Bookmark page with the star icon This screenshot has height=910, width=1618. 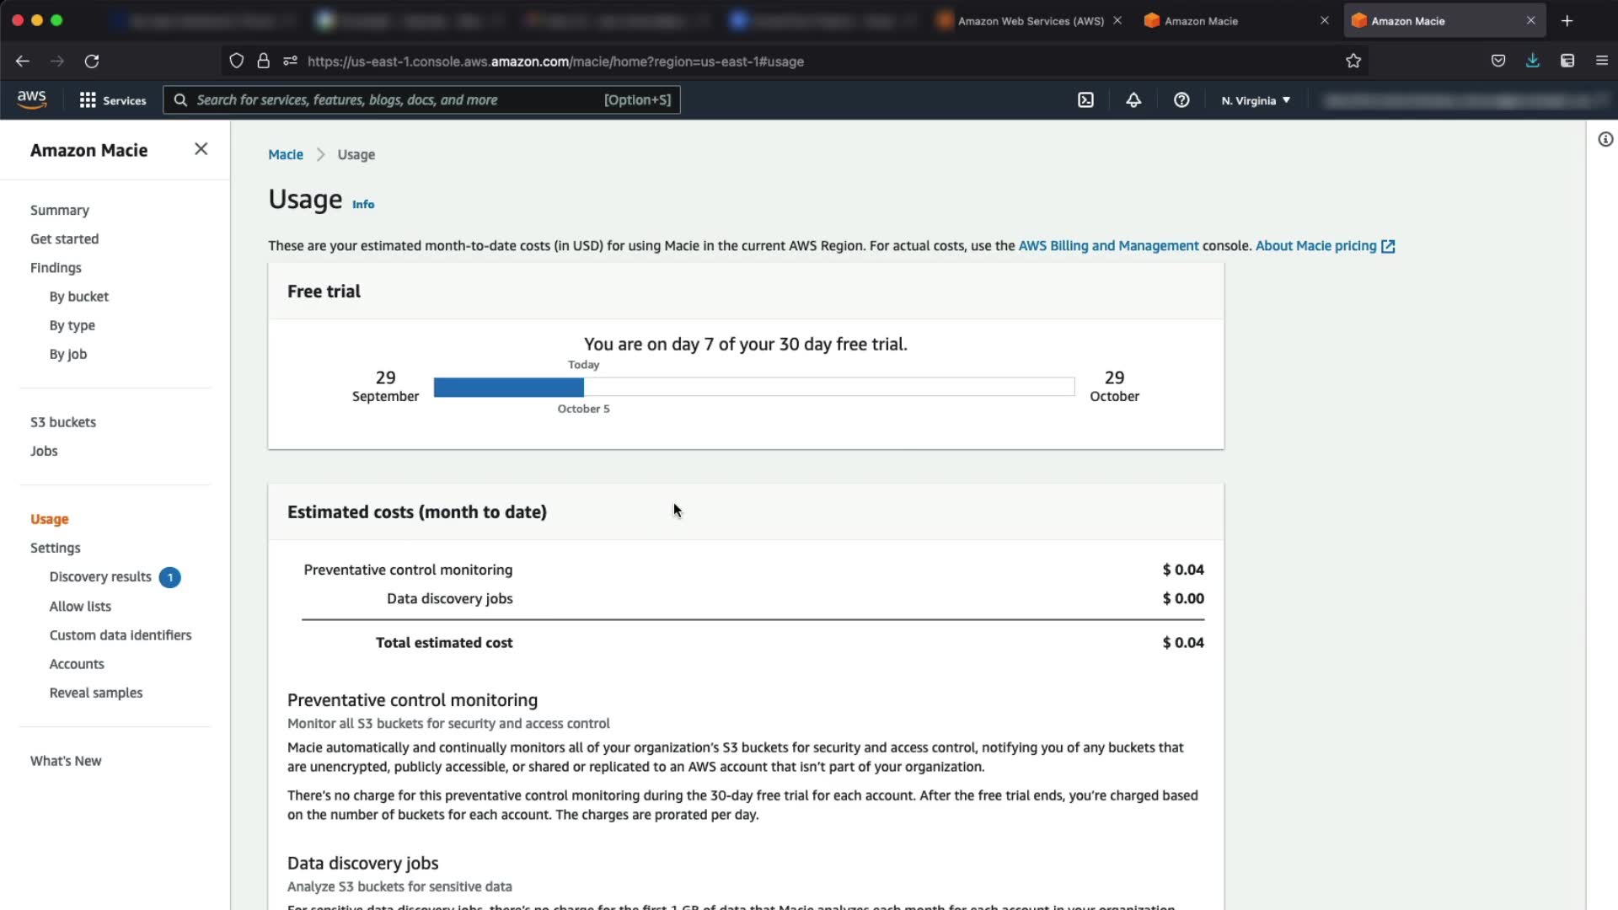pos(1353,61)
